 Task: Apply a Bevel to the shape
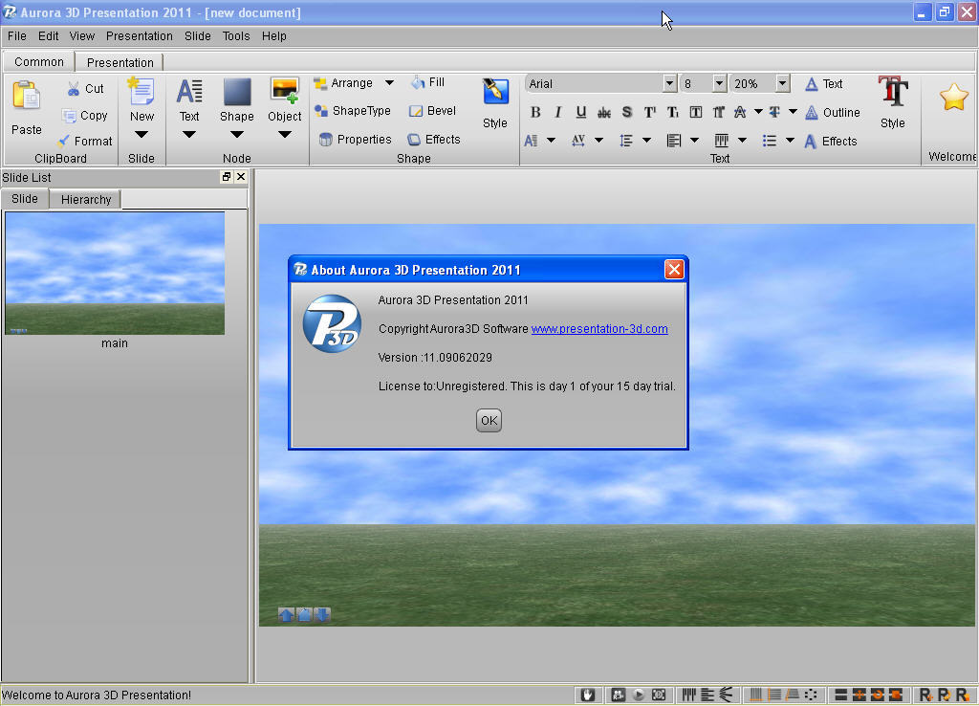pyautogui.click(x=432, y=110)
